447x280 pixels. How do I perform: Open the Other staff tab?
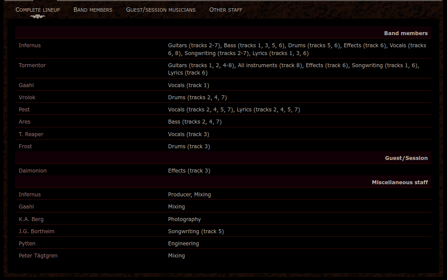coord(226,10)
